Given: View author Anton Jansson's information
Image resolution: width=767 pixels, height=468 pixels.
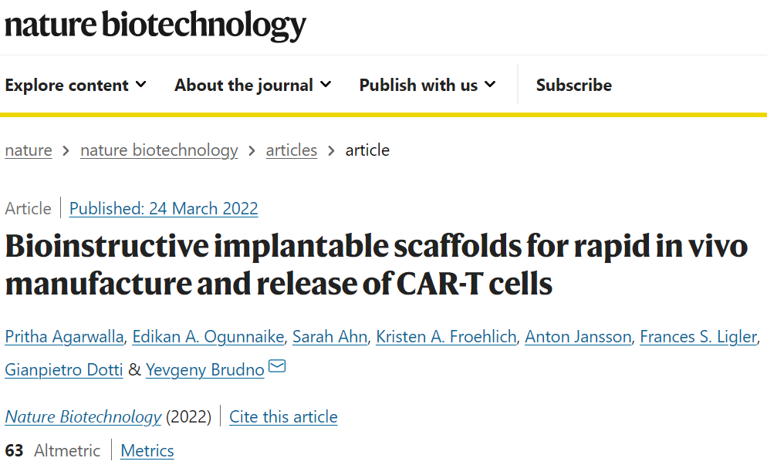Looking at the screenshot, I should coord(578,336).
